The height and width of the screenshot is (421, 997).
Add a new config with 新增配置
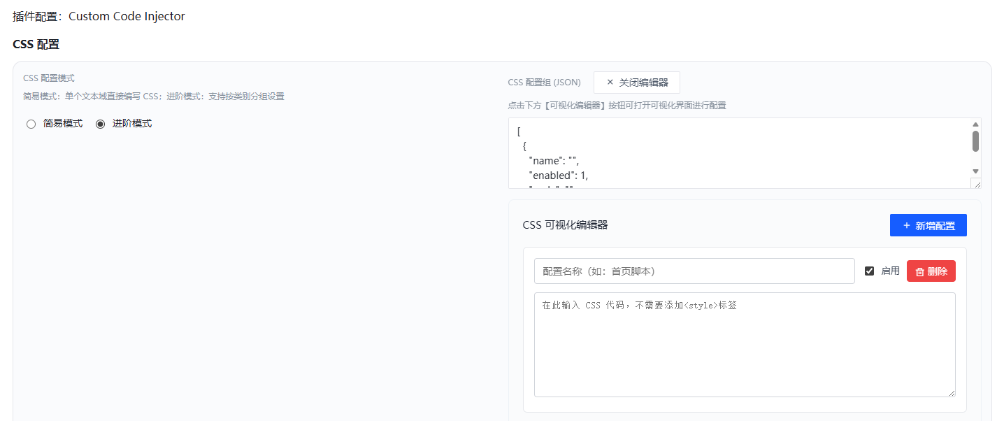(928, 225)
